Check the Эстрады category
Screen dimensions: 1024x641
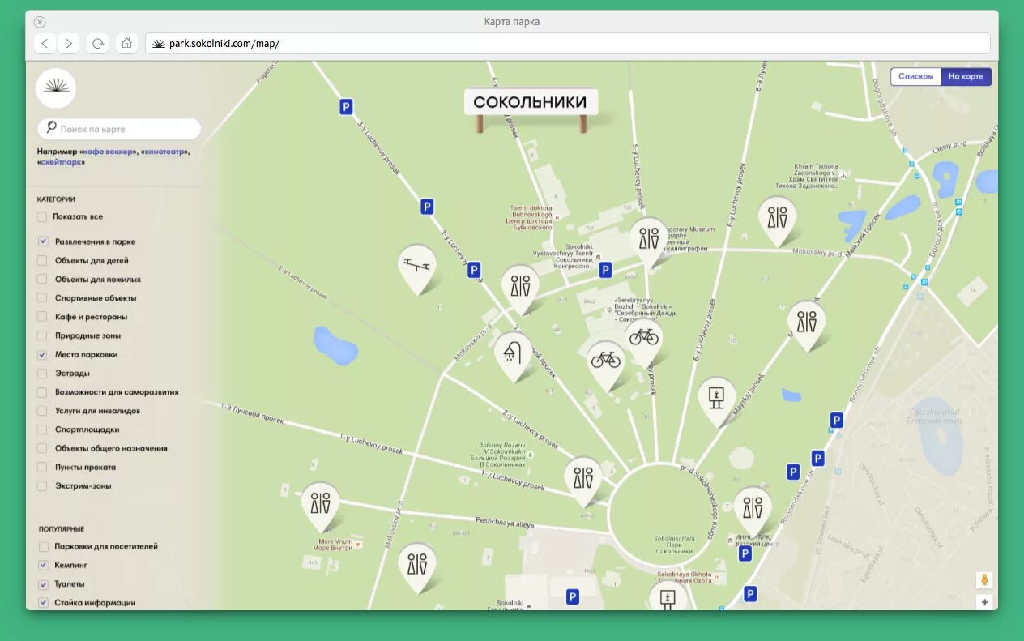41,374
